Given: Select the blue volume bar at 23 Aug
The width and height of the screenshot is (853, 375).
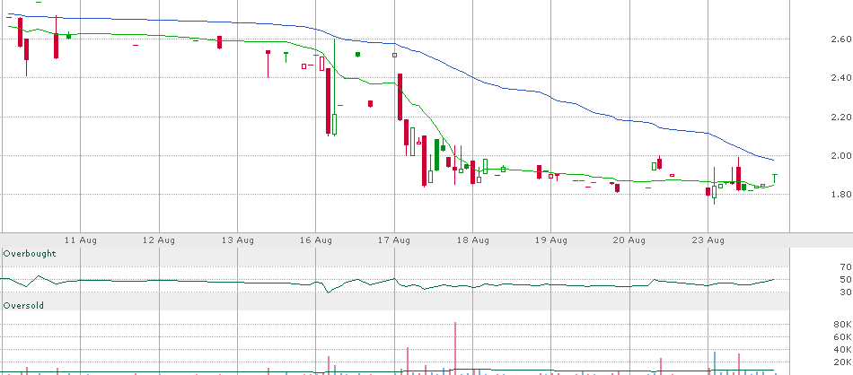Looking at the screenshot, I should pyautogui.click(x=715, y=363).
